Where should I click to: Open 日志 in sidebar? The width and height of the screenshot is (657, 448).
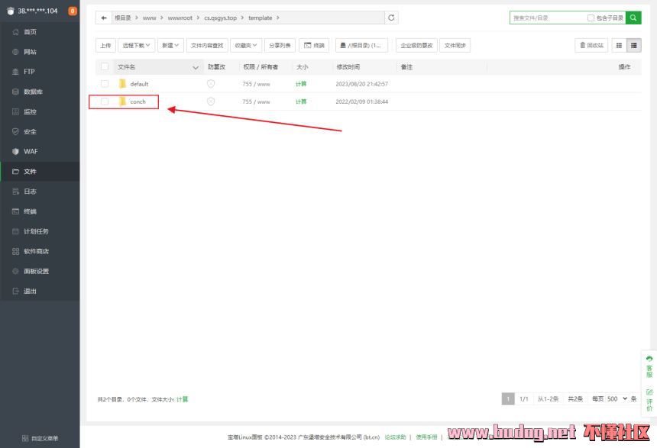click(40, 192)
